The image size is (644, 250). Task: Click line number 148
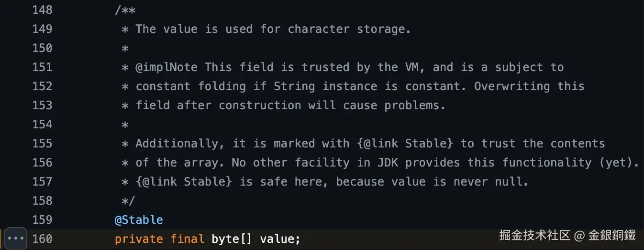pyautogui.click(x=42, y=10)
